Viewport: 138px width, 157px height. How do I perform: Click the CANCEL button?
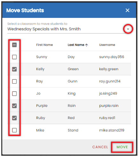tap(100, 147)
